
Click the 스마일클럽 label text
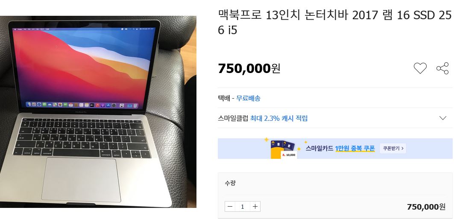233,118
